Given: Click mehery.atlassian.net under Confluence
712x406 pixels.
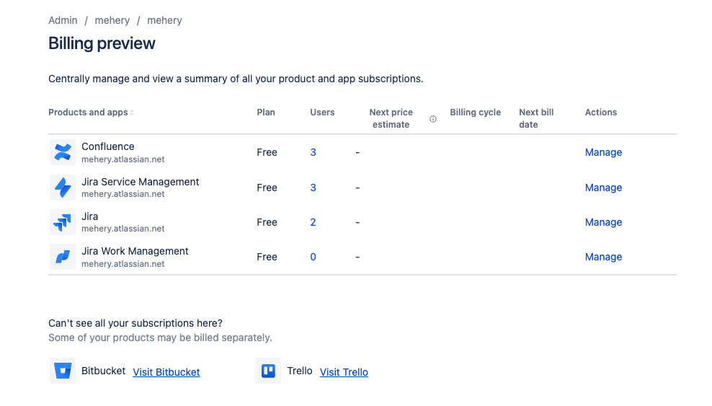Looking at the screenshot, I should [123, 159].
